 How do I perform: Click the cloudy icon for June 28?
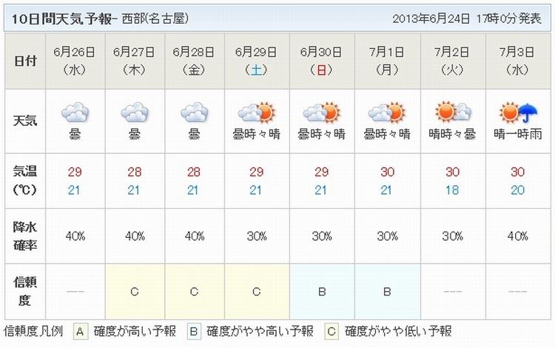[195, 113]
